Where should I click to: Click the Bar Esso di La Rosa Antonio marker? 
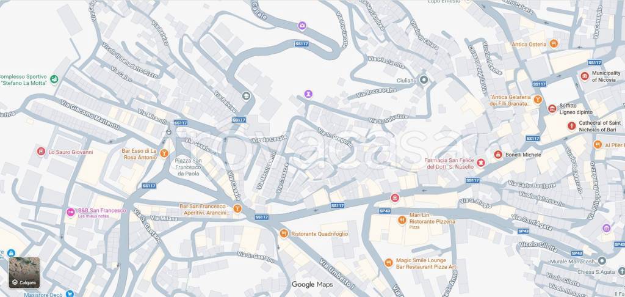point(164,153)
